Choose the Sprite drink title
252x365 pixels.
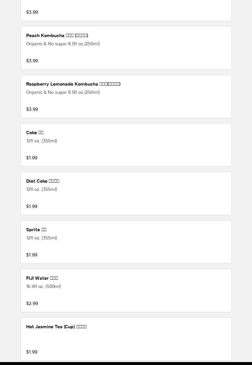36,230
